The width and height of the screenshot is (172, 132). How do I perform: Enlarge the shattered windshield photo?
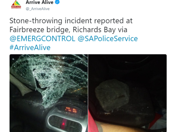(49, 93)
